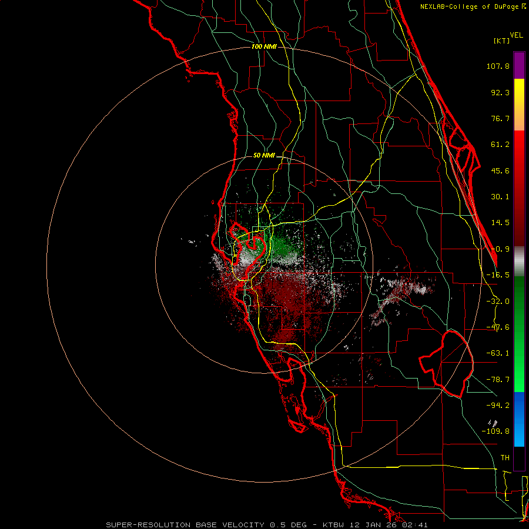Click the 50 NMI range ring label

click(x=264, y=156)
